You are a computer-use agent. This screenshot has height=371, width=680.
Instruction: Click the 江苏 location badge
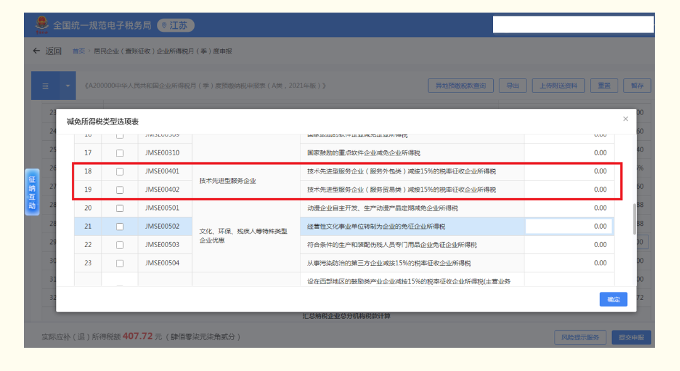(176, 26)
